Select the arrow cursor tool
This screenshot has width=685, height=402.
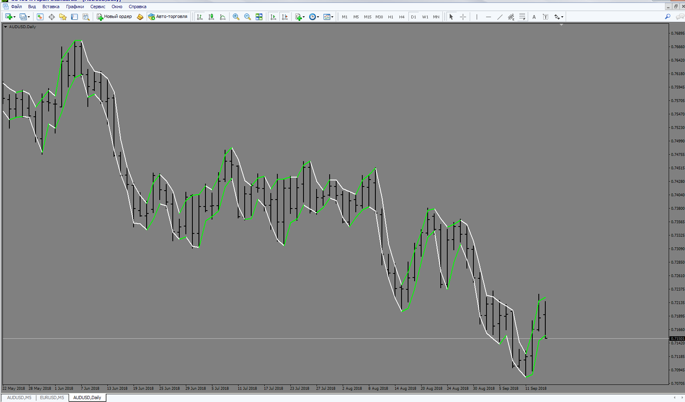[x=451, y=17]
